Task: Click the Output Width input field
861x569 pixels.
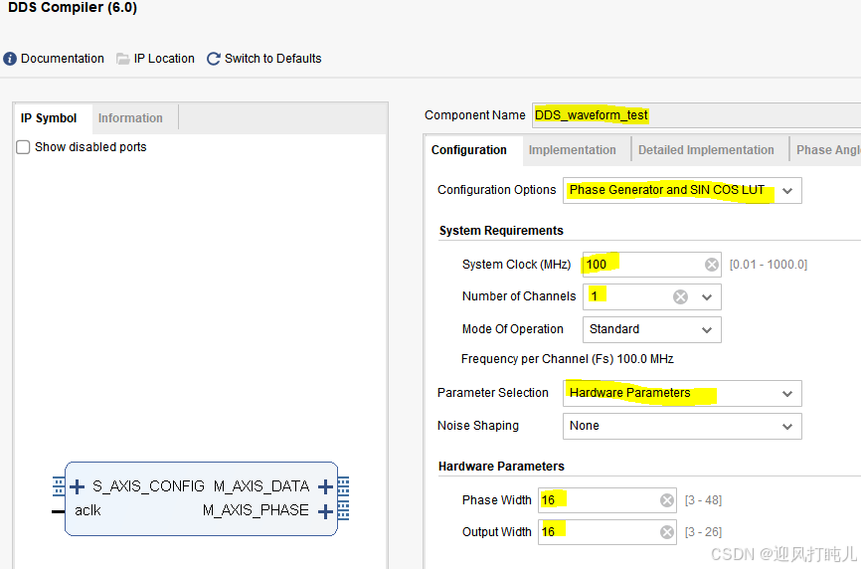Action: (607, 532)
